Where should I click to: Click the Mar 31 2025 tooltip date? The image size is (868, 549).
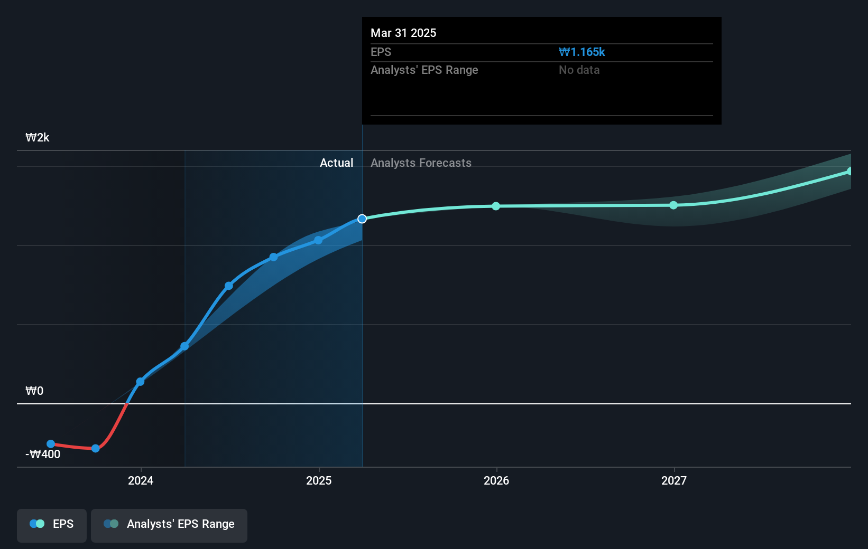(x=403, y=33)
